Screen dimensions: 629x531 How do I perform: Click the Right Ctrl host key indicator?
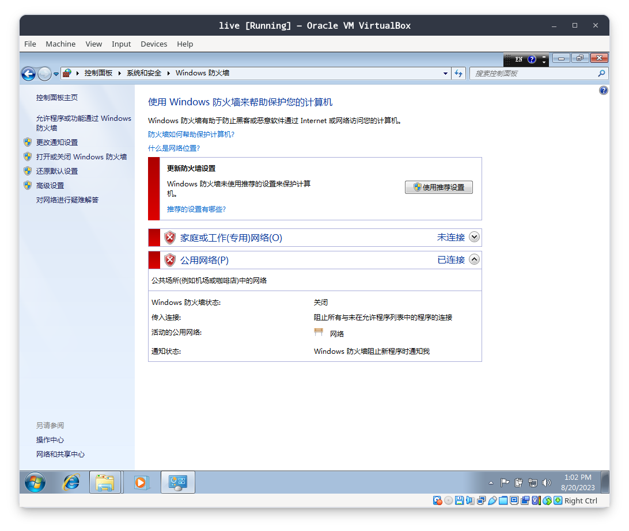pos(581,501)
